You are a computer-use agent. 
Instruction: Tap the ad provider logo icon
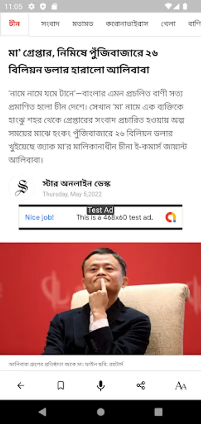pos(170,217)
